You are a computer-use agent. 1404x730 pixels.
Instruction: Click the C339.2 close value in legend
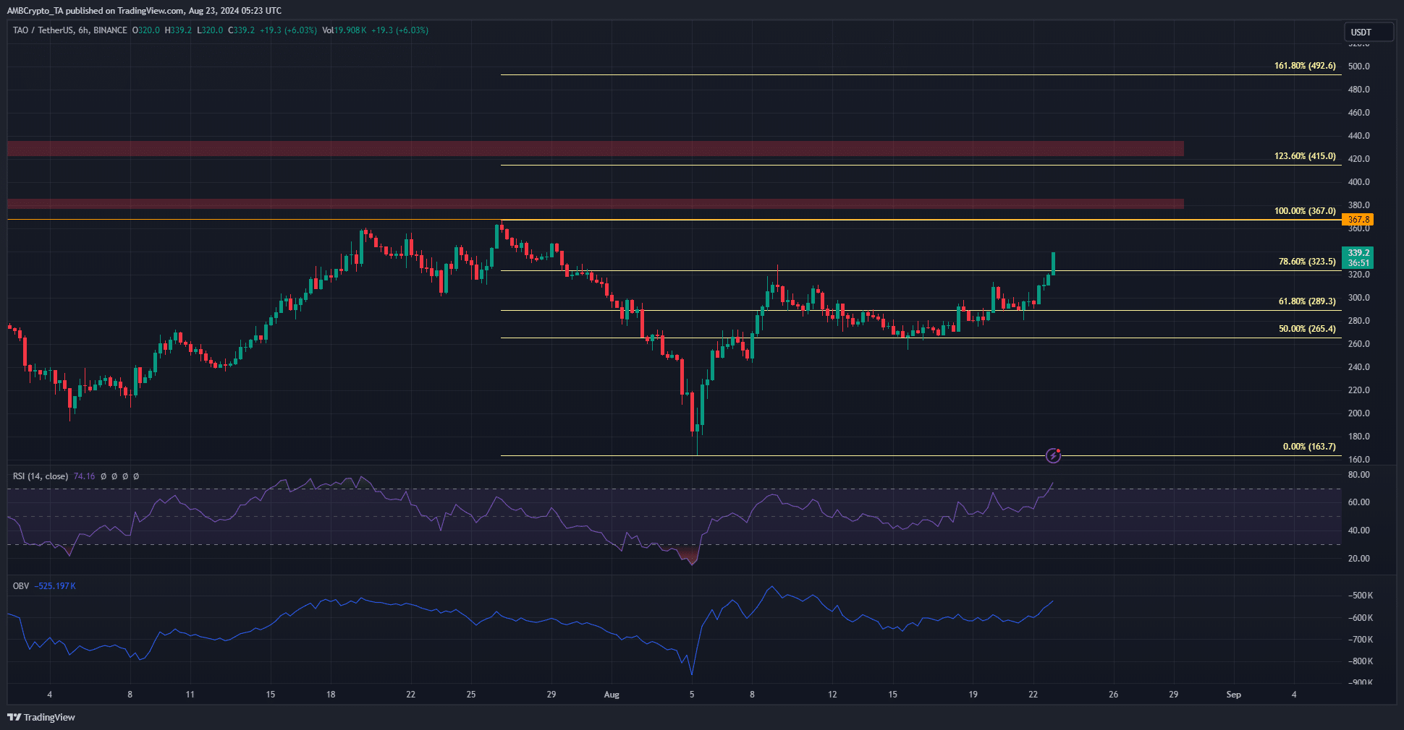click(x=241, y=30)
